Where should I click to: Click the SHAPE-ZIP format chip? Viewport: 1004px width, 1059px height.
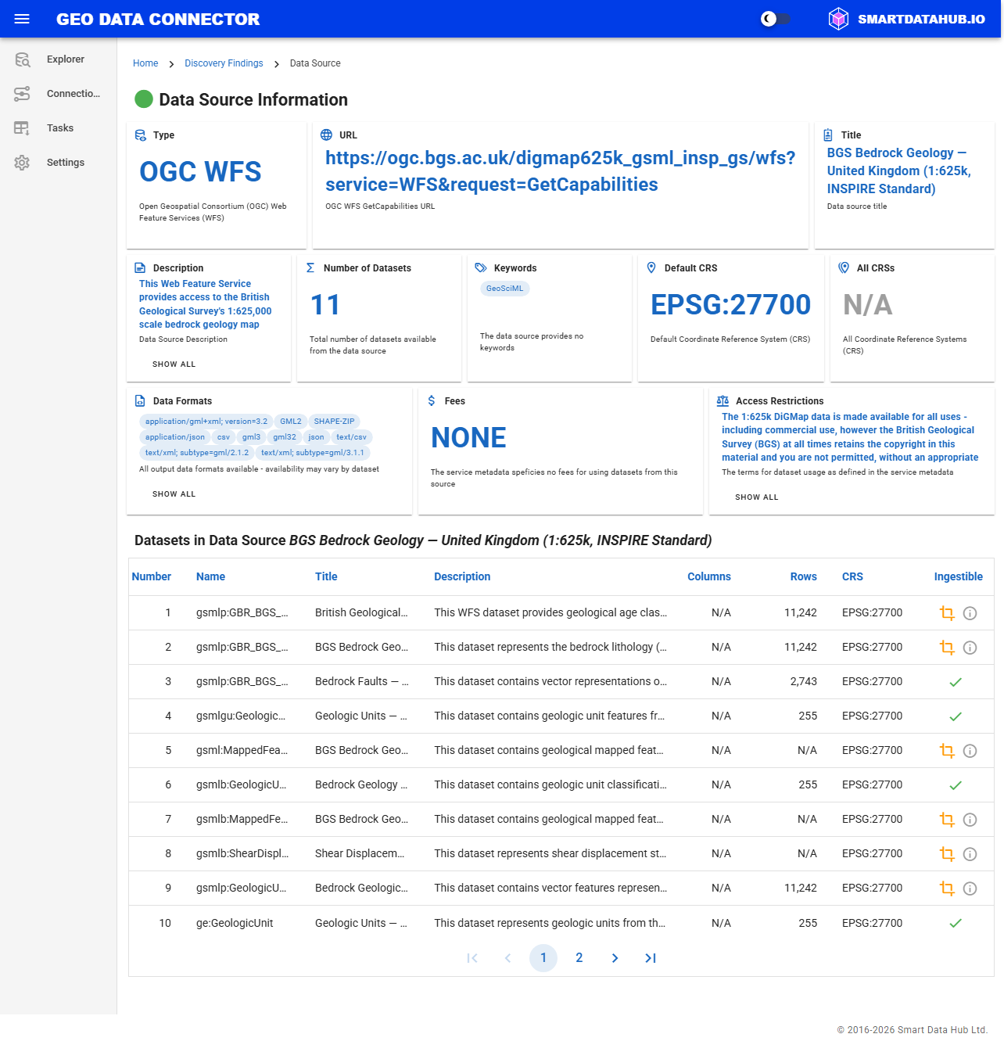pos(334,422)
